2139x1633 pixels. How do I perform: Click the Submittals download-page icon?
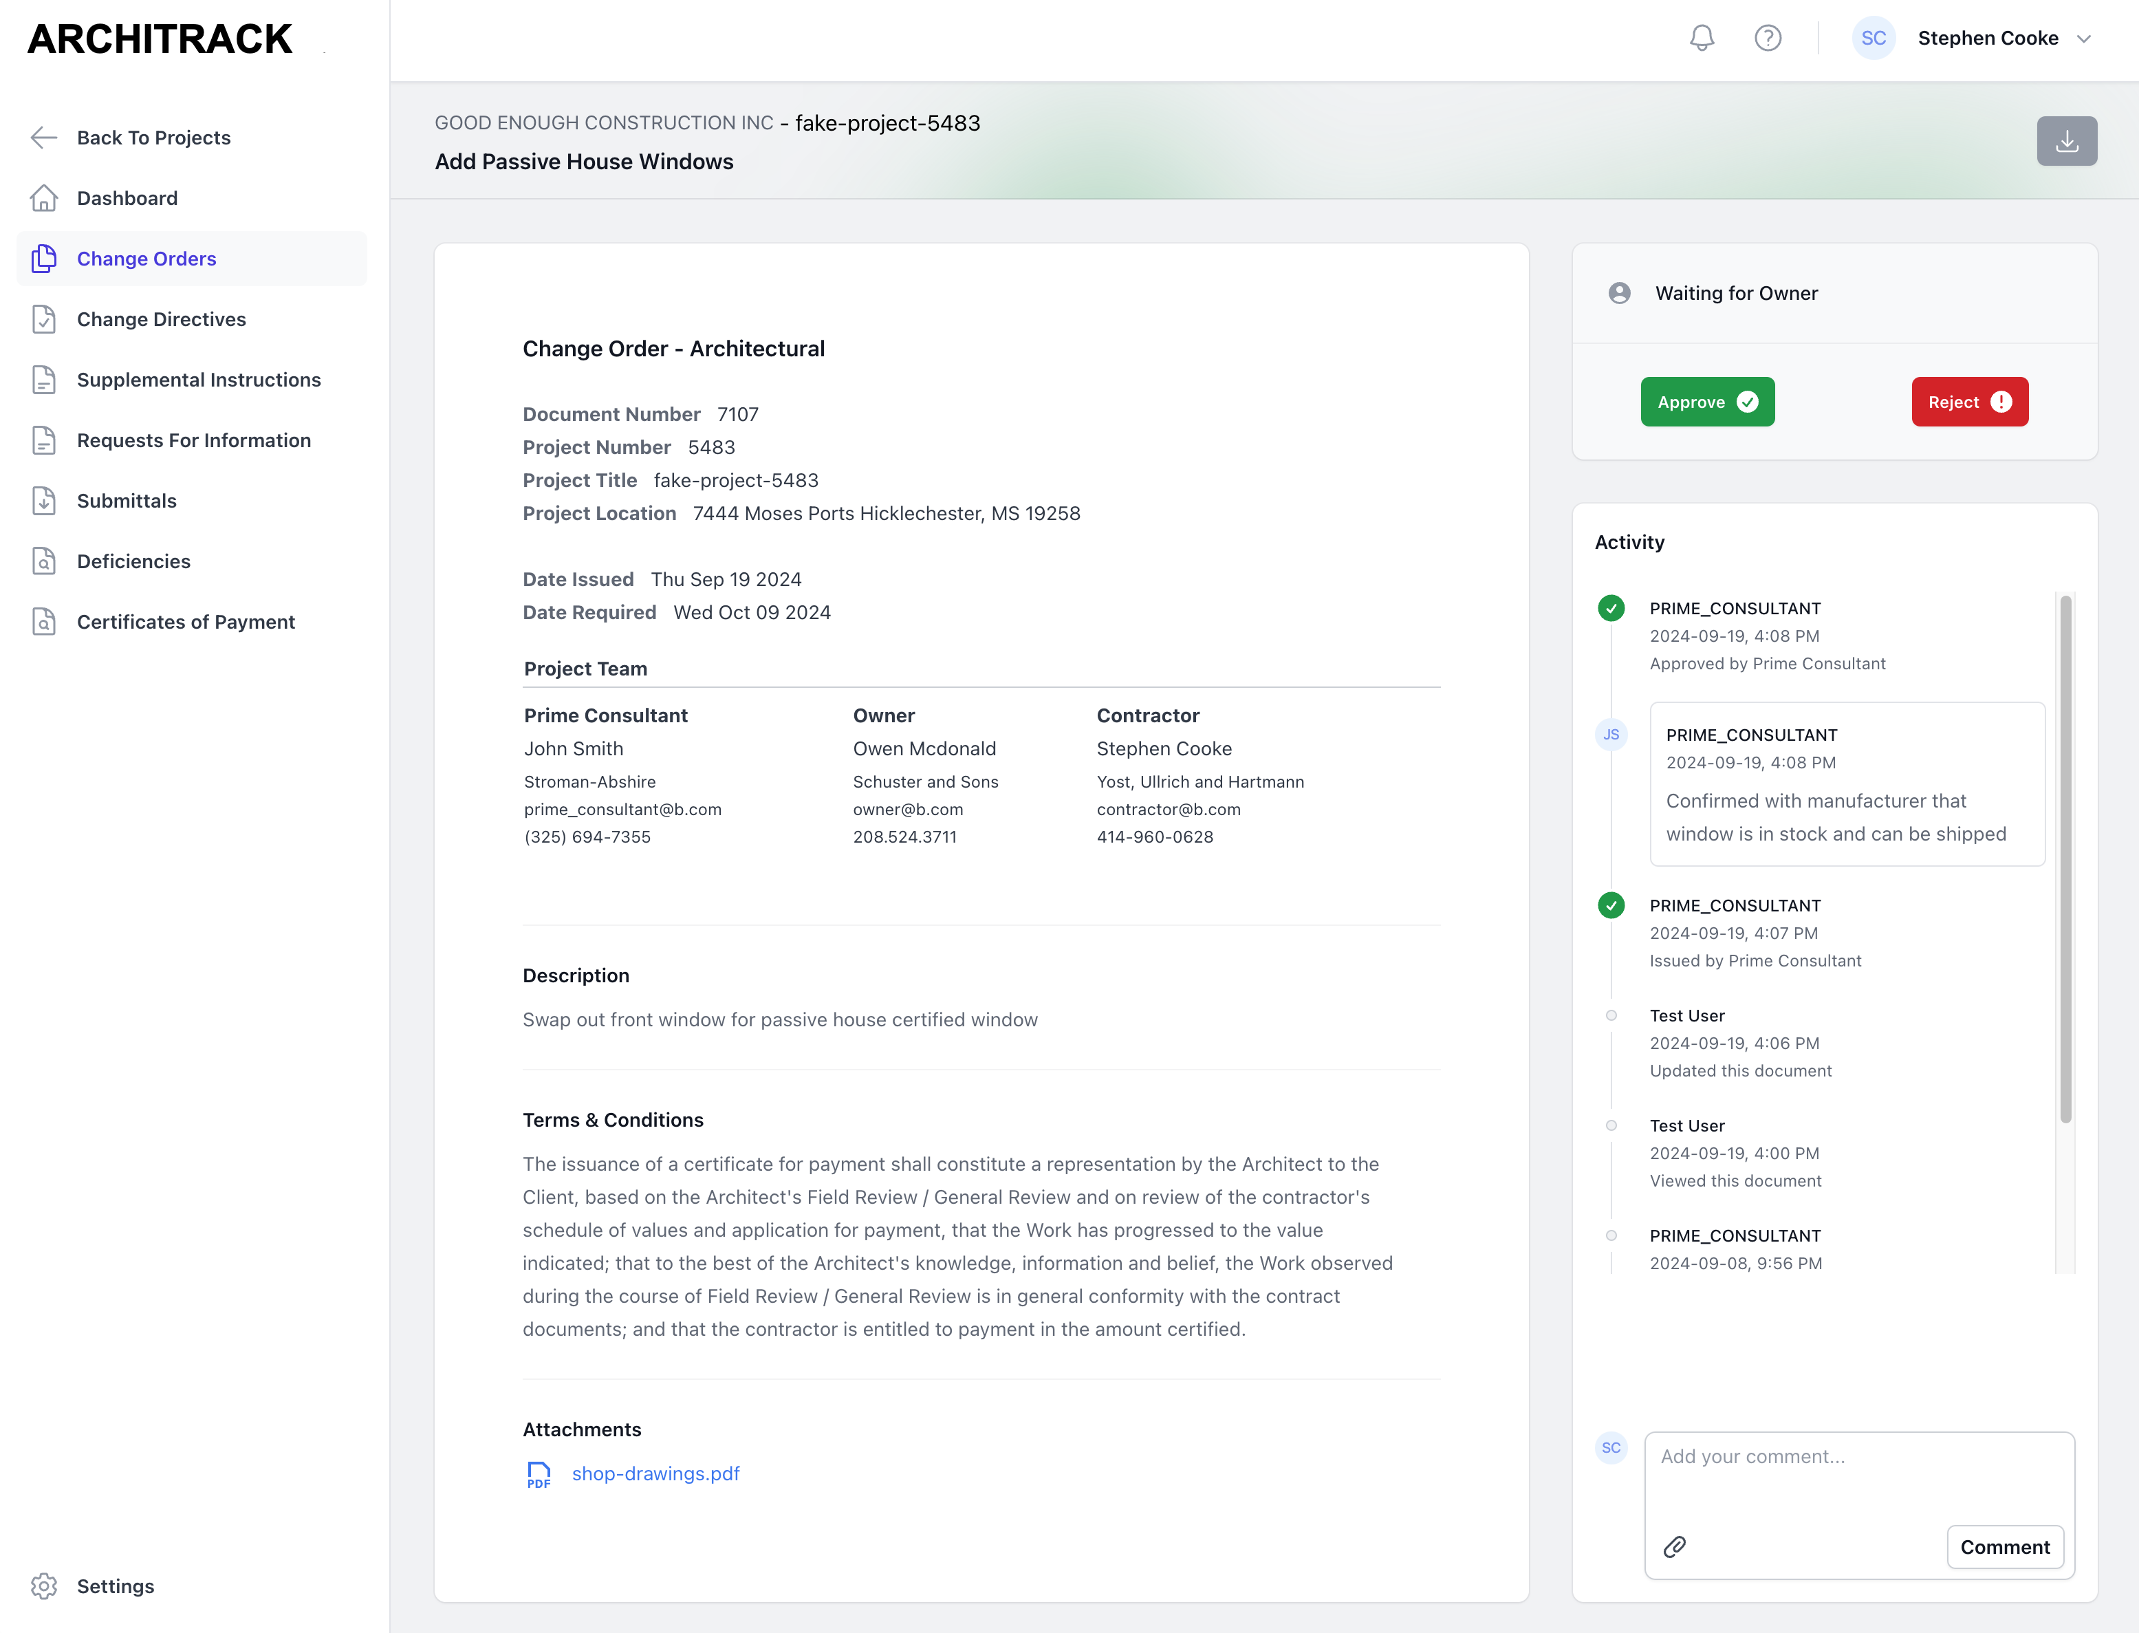coord(44,501)
